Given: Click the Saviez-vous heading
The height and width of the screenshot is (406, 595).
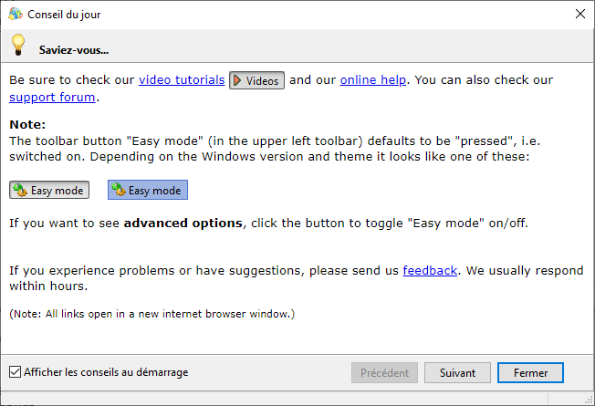Looking at the screenshot, I should pos(73,50).
